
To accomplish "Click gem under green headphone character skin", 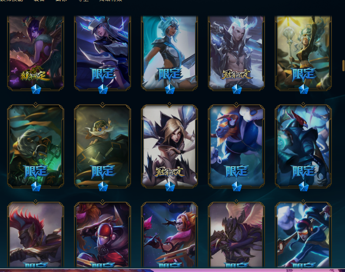I will [x=36, y=186].
